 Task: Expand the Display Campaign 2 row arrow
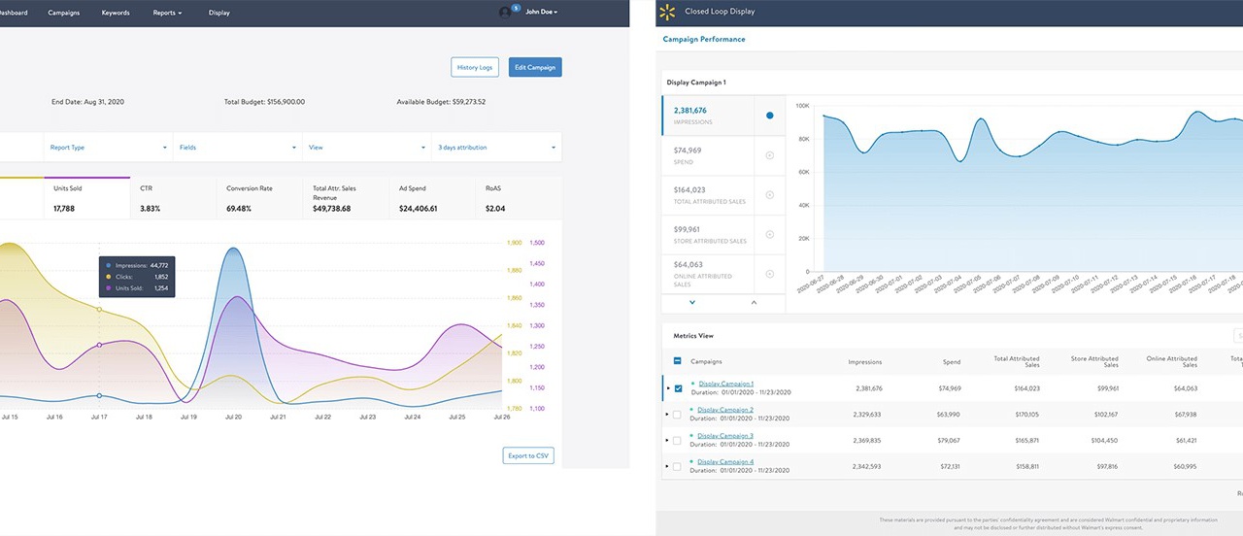[667, 415]
